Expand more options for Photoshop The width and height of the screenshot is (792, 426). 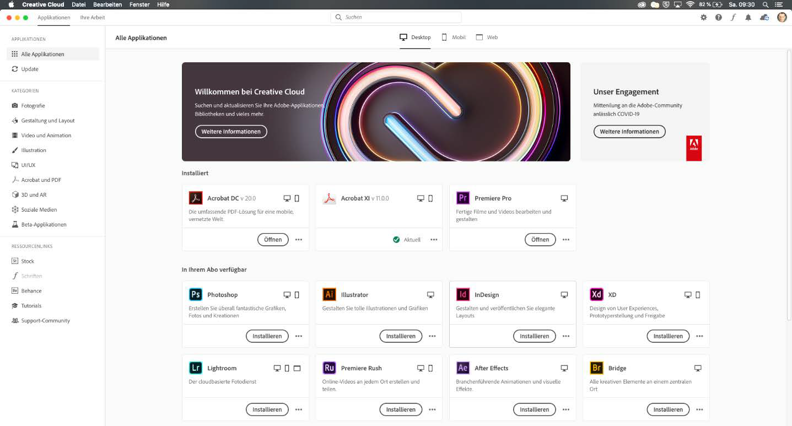(299, 336)
